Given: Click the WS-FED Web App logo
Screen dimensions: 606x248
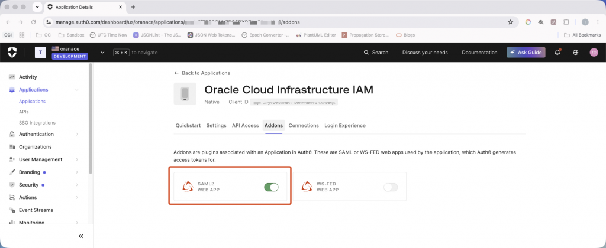Looking at the screenshot, I should click(307, 187).
